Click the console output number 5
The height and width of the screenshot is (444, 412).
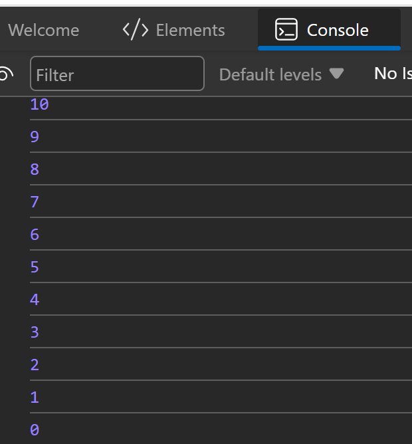[35, 267]
